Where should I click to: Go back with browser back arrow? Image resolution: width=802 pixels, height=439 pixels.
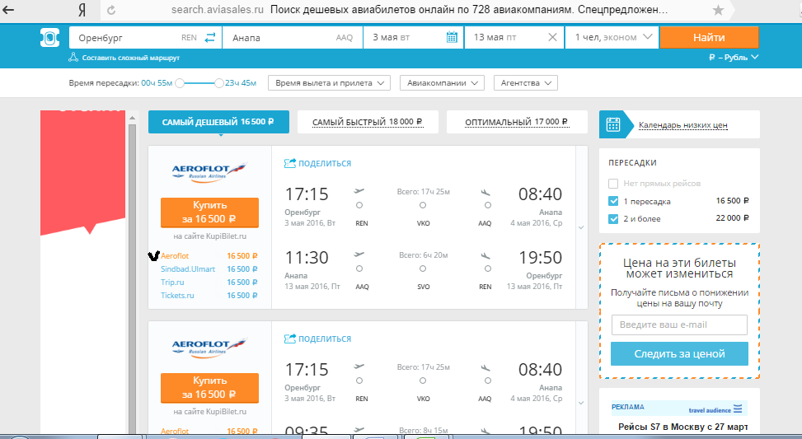coord(9,10)
